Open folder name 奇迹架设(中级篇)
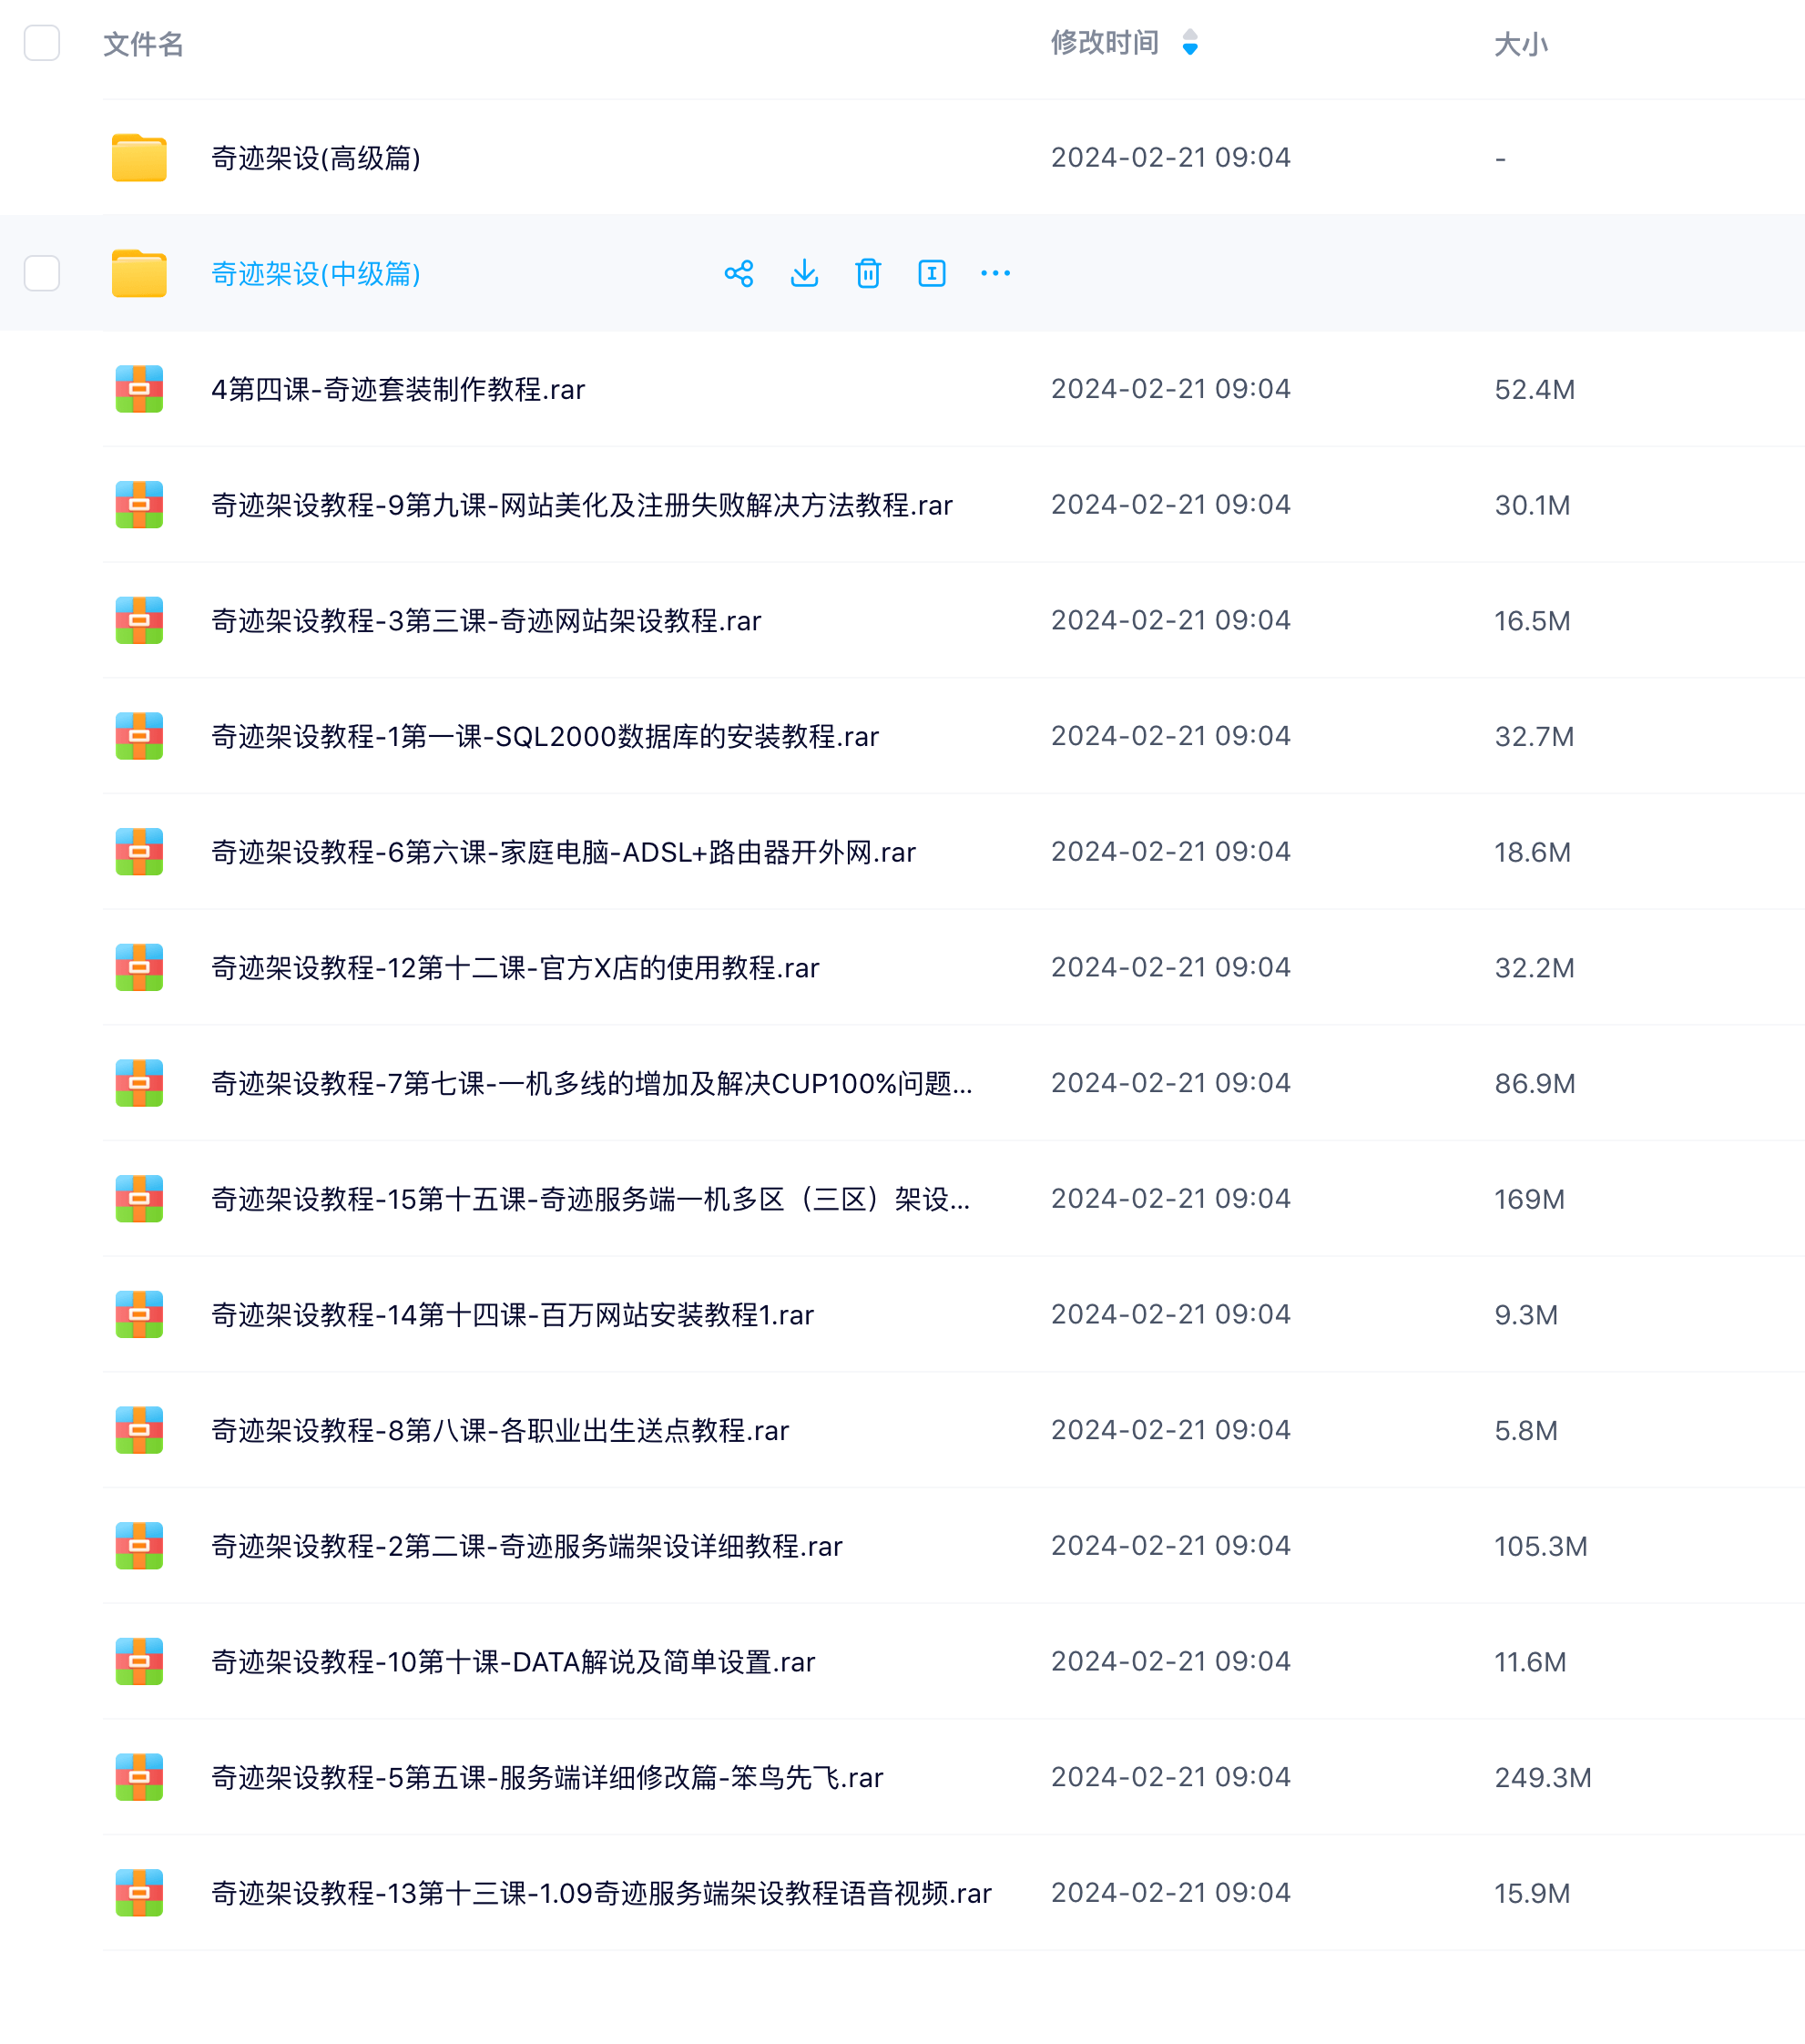This screenshot has height=2044, width=1805. (x=316, y=273)
